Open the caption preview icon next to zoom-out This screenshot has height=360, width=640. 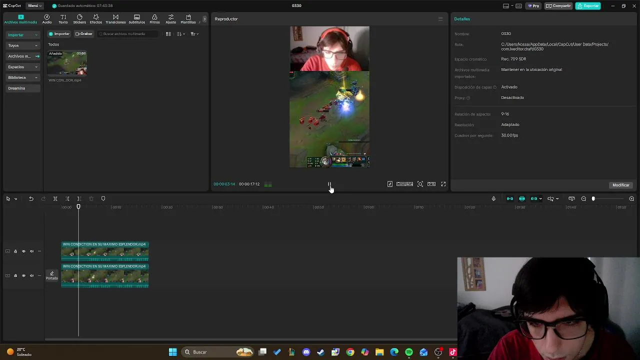click(571, 198)
